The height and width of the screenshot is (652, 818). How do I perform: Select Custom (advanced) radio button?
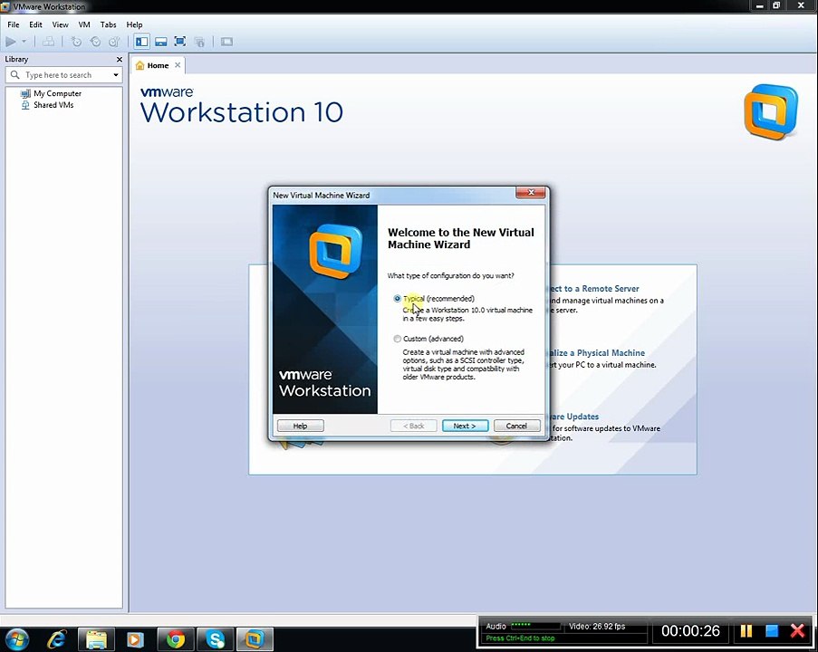coord(398,339)
